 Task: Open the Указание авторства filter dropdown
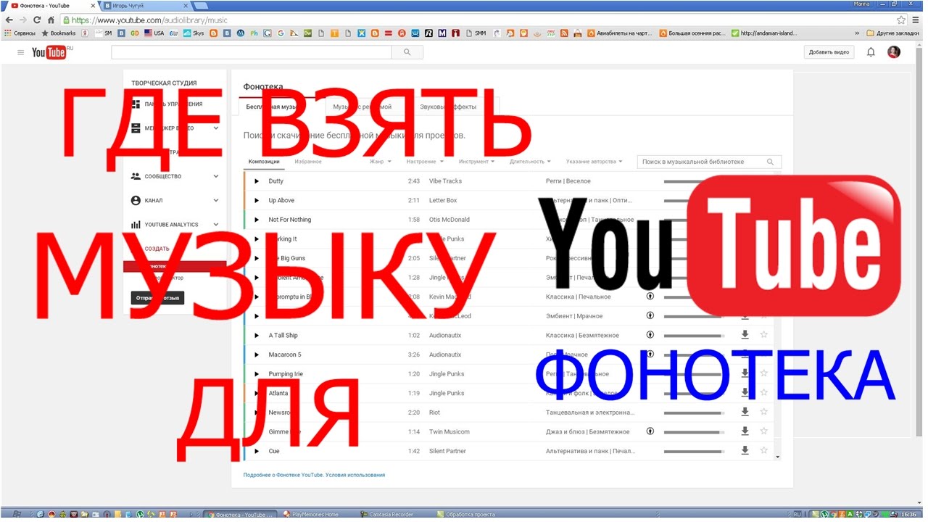(x=594, y=162)
